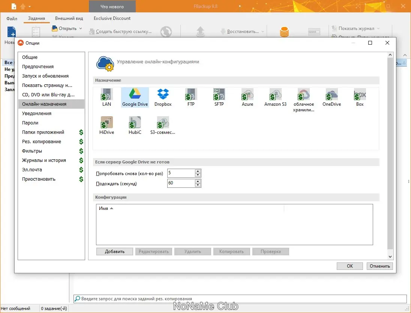Click the dollar icon next to Рез. копирование
Image resolution: width=411 pixels, height=313 pixels.
click(x=81, y=142)
